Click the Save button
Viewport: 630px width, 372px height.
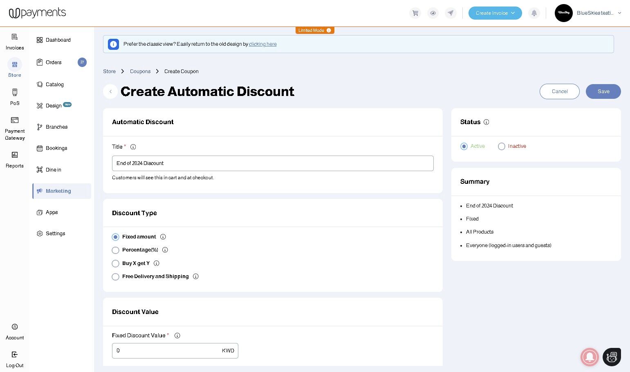click(x=603, y=91)
